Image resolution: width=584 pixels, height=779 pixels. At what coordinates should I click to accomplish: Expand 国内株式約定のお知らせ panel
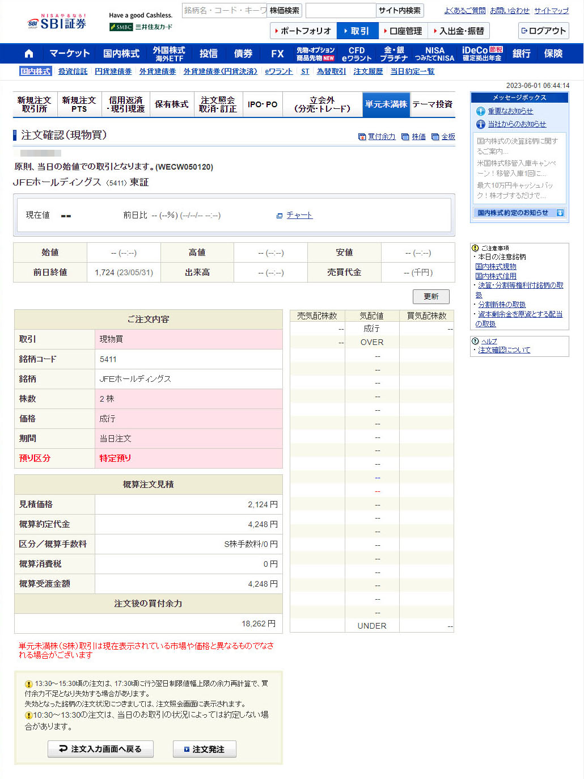coord(560,213)
